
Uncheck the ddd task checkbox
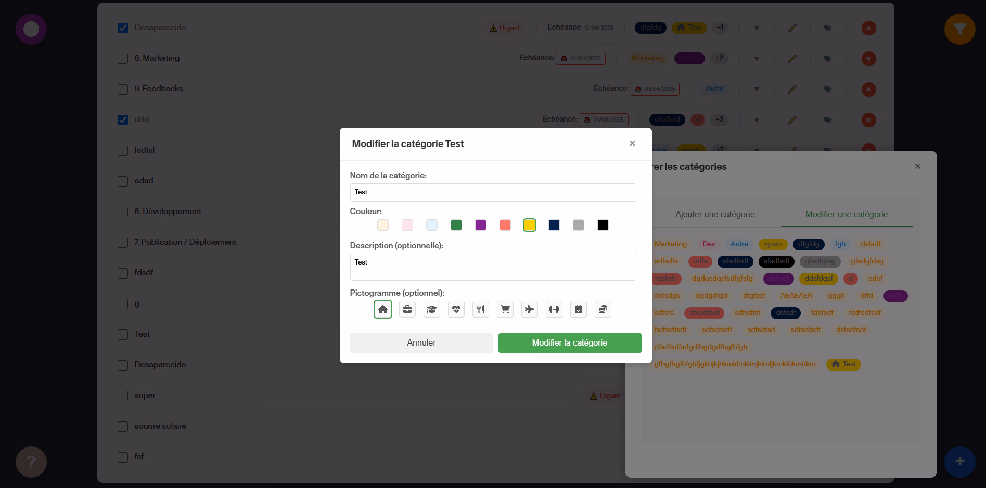tap(122, 120)
